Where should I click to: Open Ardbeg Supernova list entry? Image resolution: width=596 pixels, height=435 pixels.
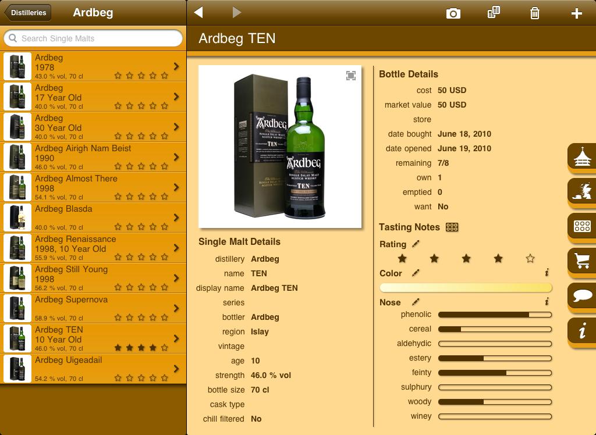pyautogui.click(x=93, y=308)
